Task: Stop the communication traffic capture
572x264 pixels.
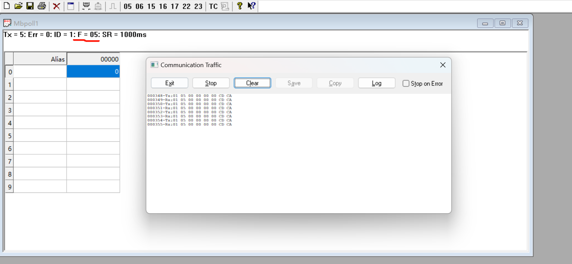Action: coord(211,83)
